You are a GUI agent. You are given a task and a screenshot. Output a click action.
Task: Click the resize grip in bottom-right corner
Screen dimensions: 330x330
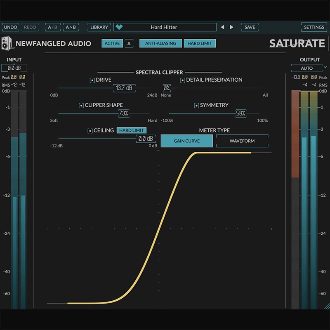click(327, 306)
